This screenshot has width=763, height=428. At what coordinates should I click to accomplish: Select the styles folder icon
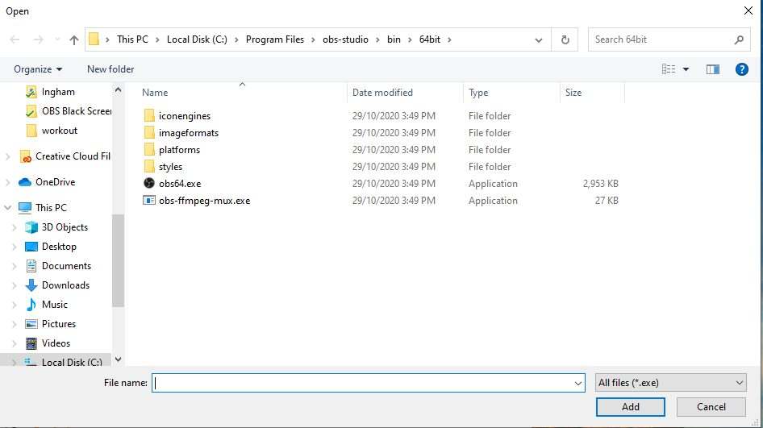[x=149, y=166]
